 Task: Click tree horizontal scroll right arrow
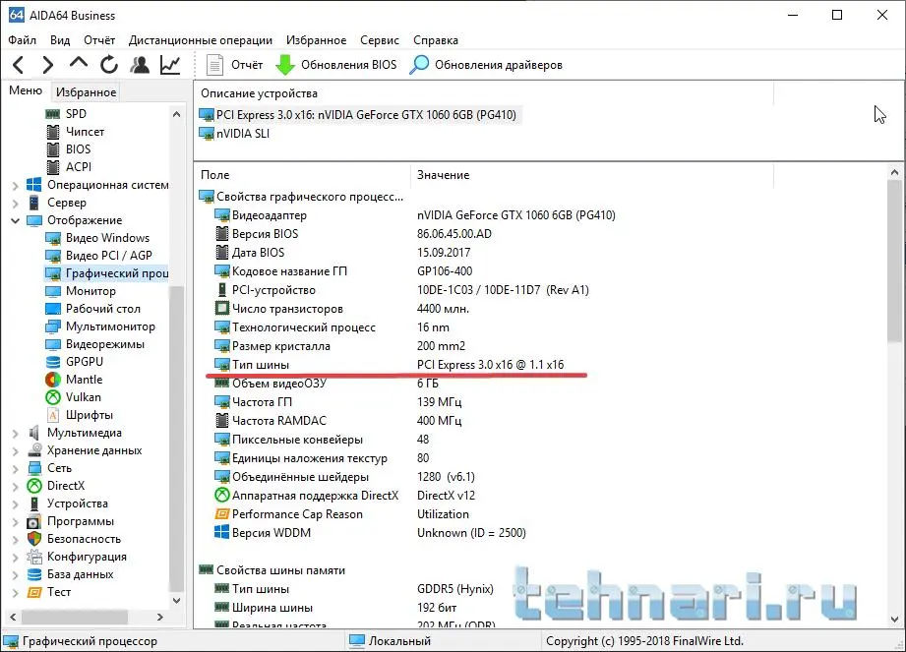pos(160,617)
